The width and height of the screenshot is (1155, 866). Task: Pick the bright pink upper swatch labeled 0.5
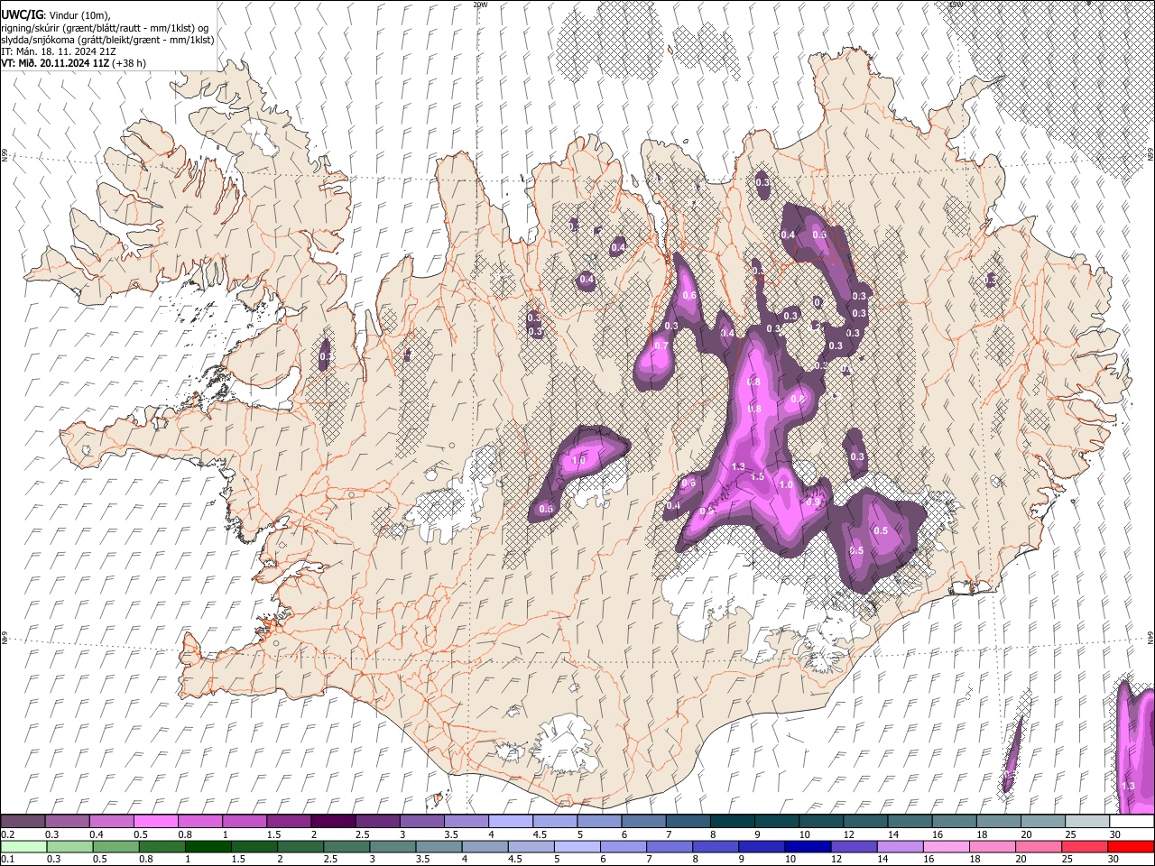[x=155, y=822]
